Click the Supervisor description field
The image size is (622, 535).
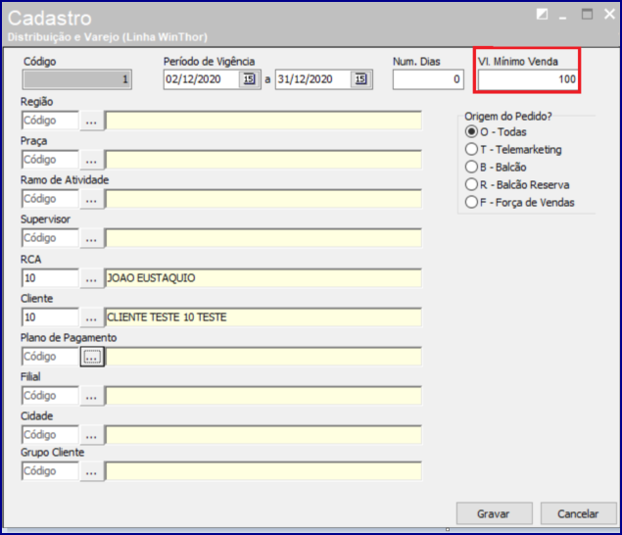[x=263, y=238]
